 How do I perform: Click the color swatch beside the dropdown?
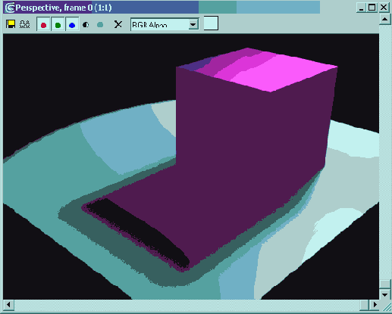[x=211, y=23]
